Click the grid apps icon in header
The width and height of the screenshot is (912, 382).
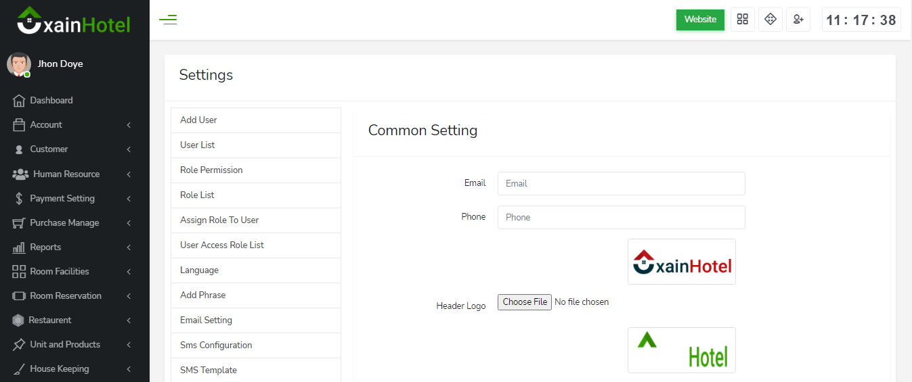tap(742, 20)
